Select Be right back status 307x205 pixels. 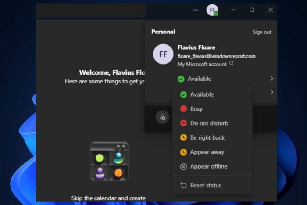pyautogui.click(x=212, y=137)
